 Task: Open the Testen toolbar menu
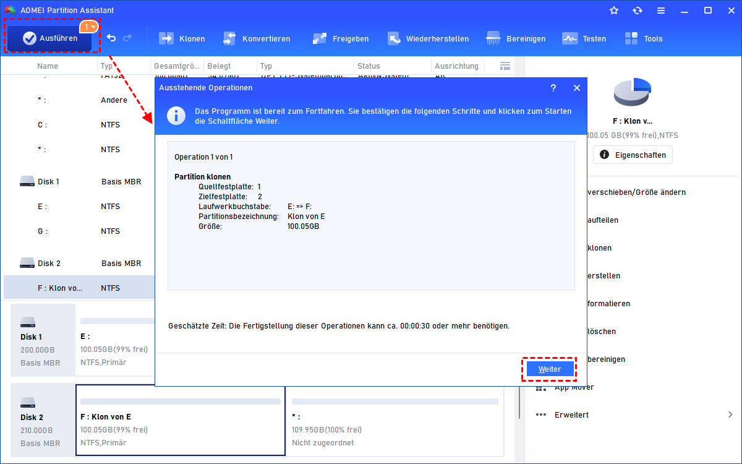[584, 38]
